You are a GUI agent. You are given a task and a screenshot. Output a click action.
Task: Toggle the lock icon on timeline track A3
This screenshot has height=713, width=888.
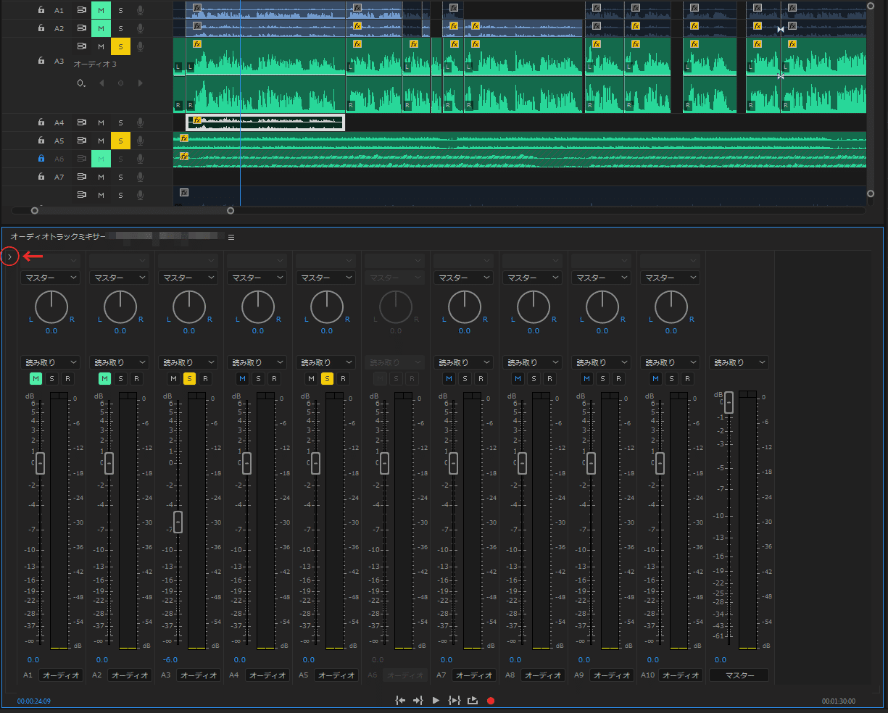click(41, 62)
